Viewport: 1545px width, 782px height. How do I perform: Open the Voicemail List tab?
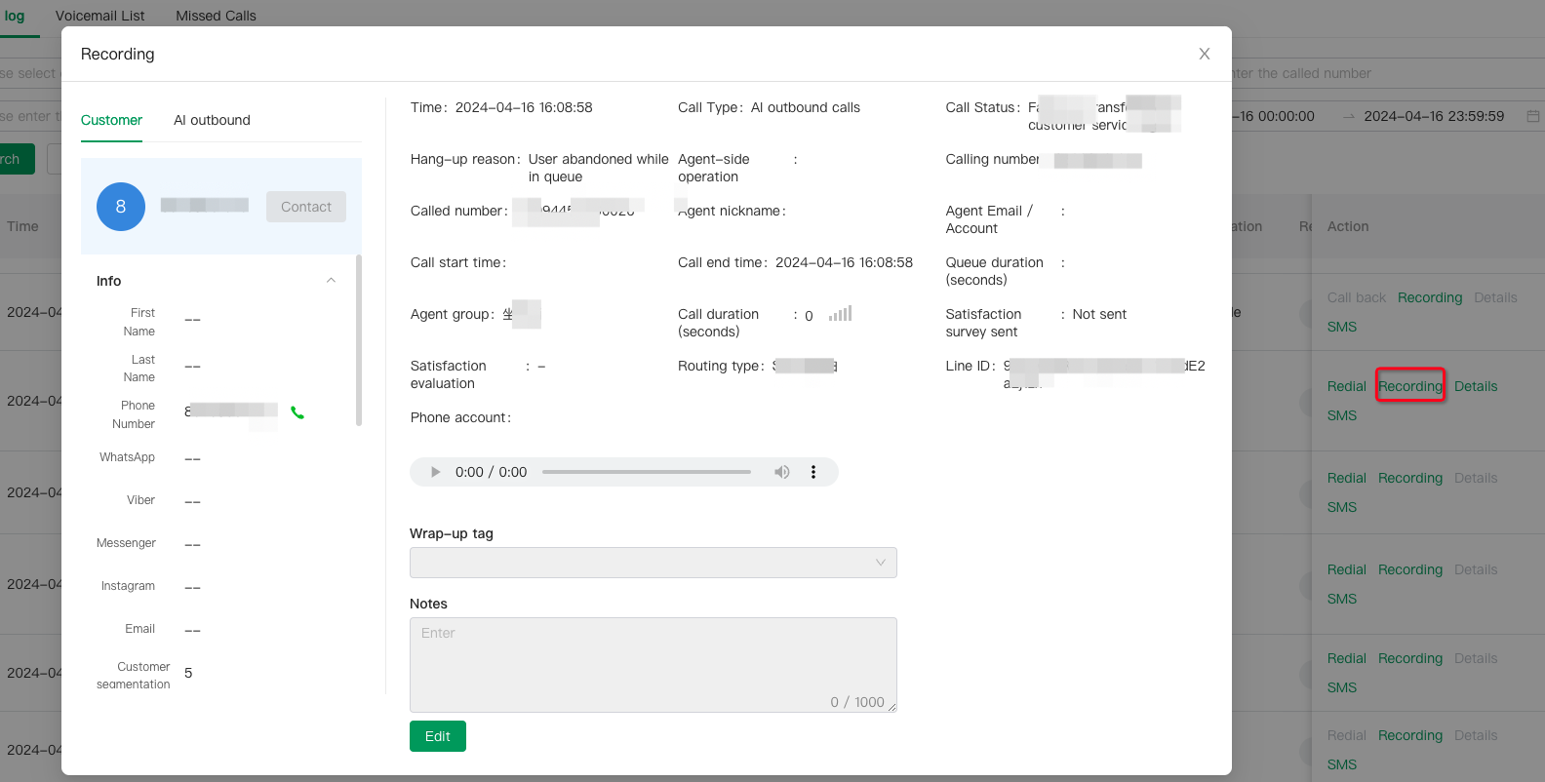[99, 16]
